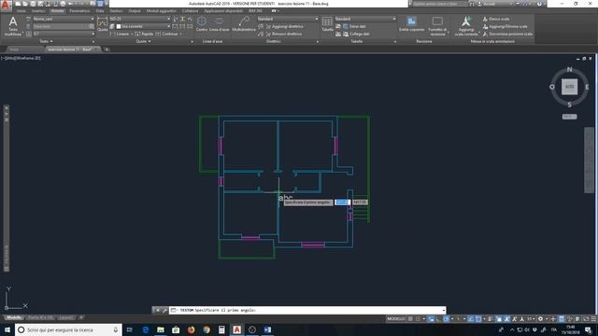Switch to the Parametrico ribbon tab
The image size is (598, 336).
click(x=79, y=11)
